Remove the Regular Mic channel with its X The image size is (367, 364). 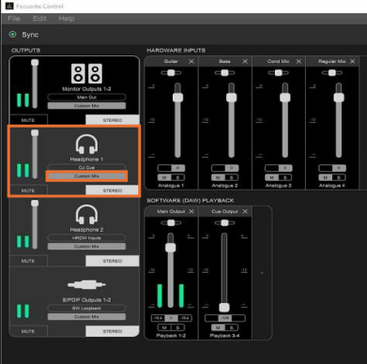[353, 61]
